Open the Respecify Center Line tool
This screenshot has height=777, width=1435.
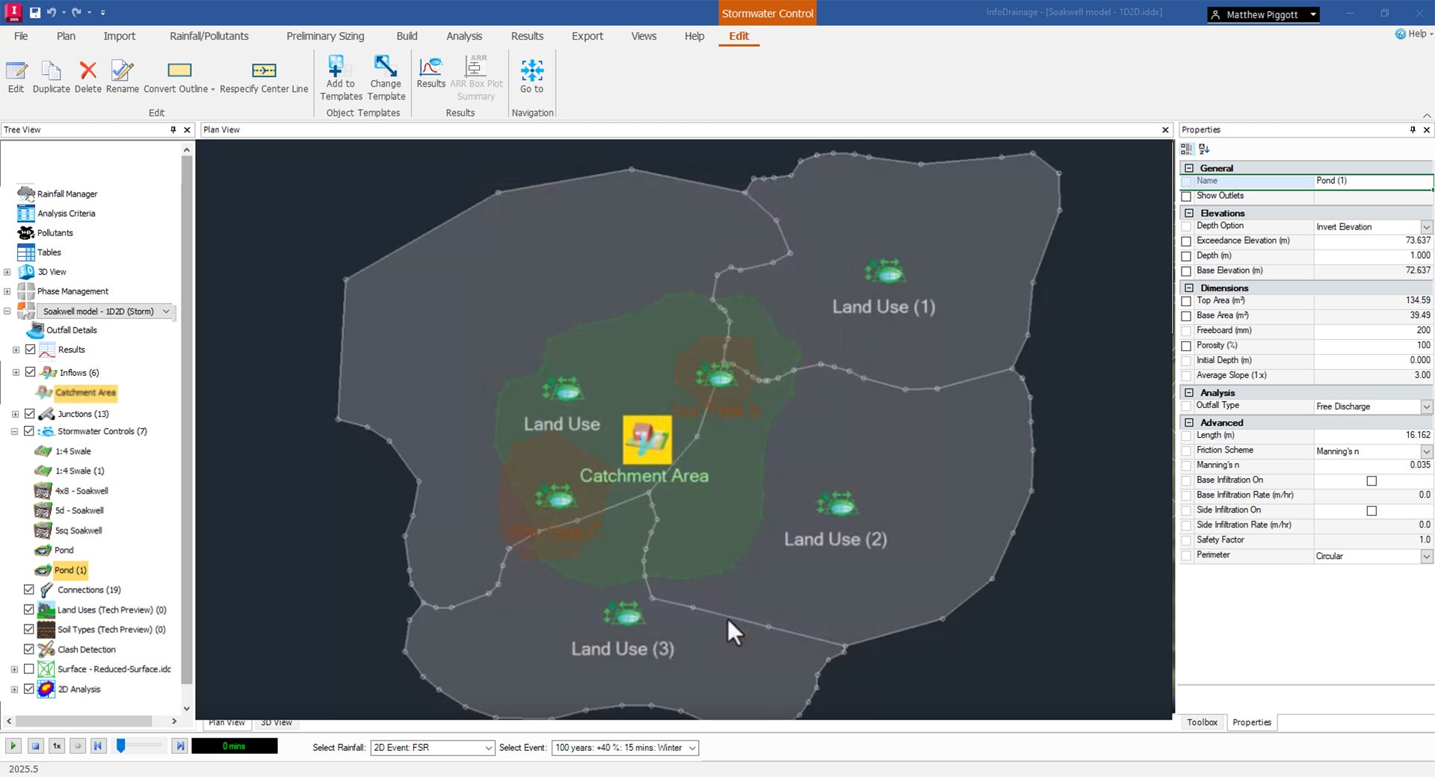pos(264,71)
